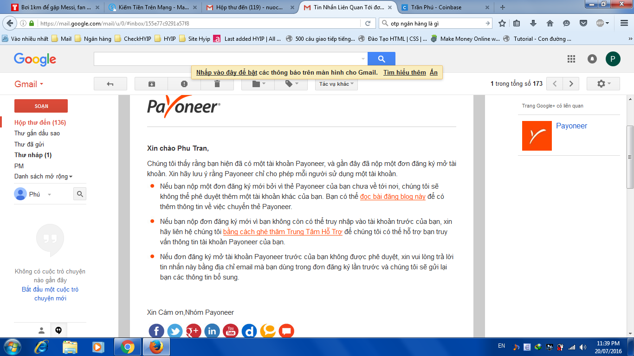Open Internet Explorer from the taskbar
The height and width of the screenshot is (356, 634).
[42, 347]
